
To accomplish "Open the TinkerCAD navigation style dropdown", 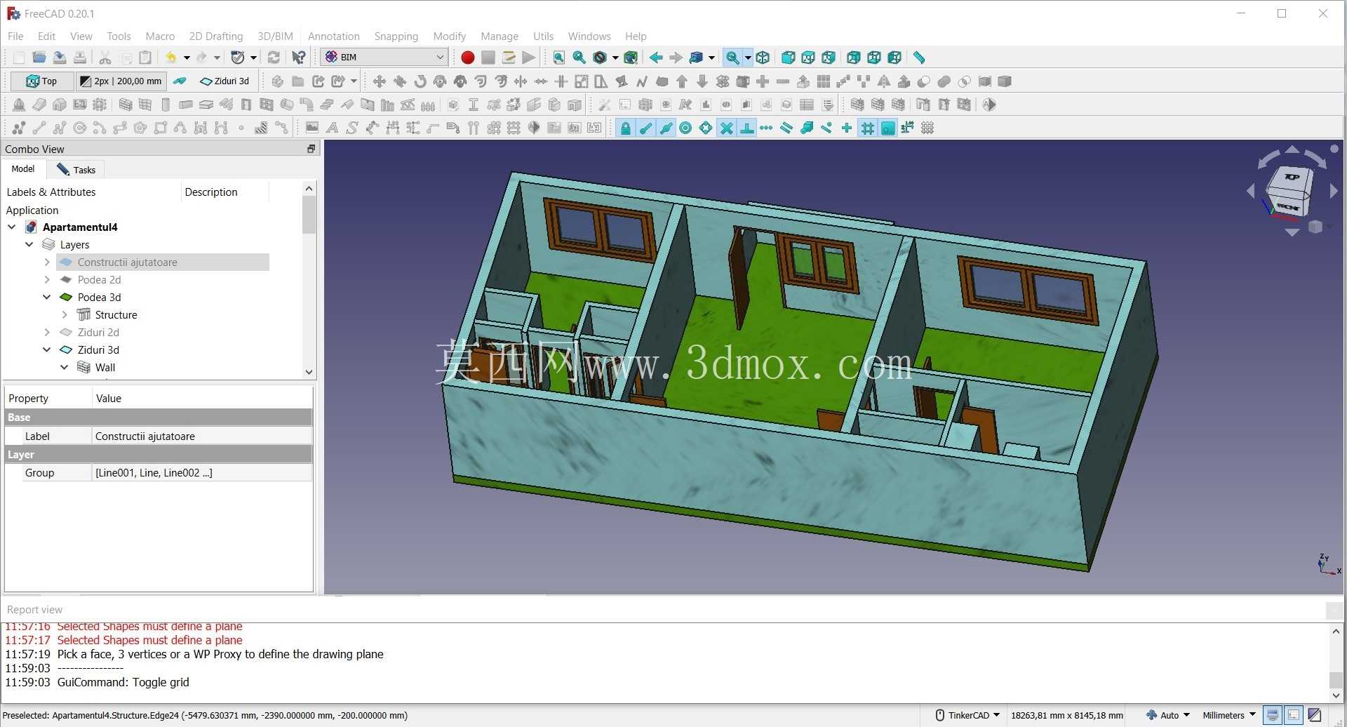I will click(x=967, y=715).
